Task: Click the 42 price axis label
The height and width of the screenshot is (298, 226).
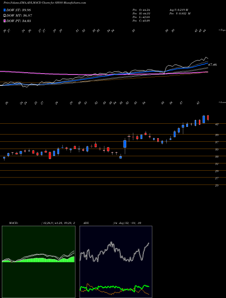Action: pyautogui.click(x=217, y=124)
